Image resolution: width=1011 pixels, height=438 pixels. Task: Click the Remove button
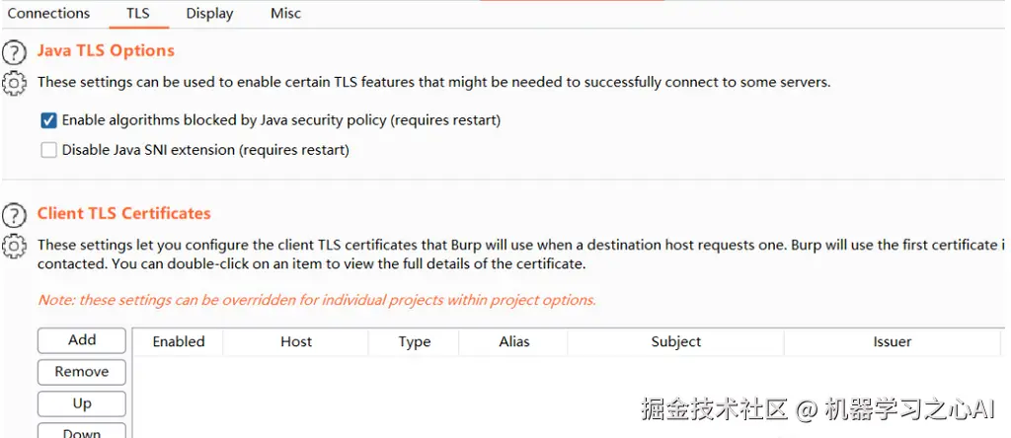coord(82,372)
